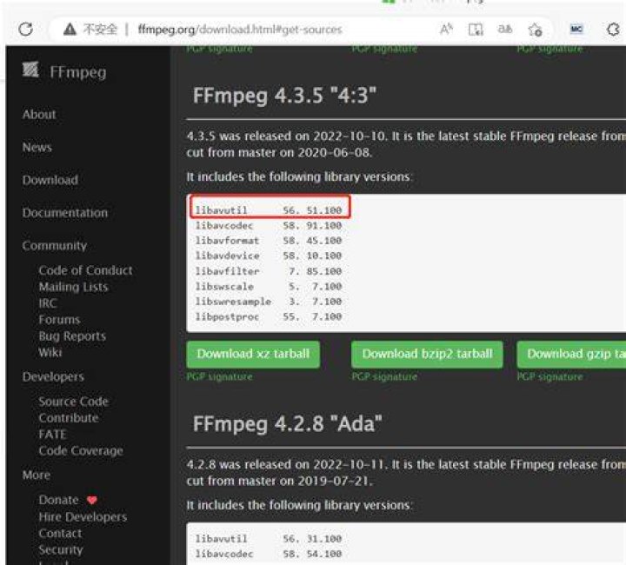This screenshot has height=565, width=626.
Task: Reload the page with the refresh icon
Action: coord(25,29)
